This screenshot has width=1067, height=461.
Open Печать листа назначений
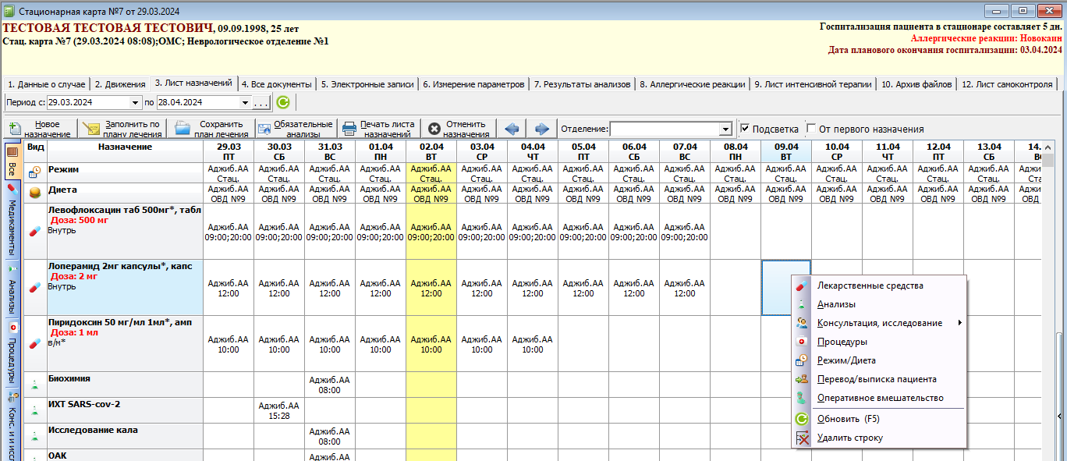[379, 129]
